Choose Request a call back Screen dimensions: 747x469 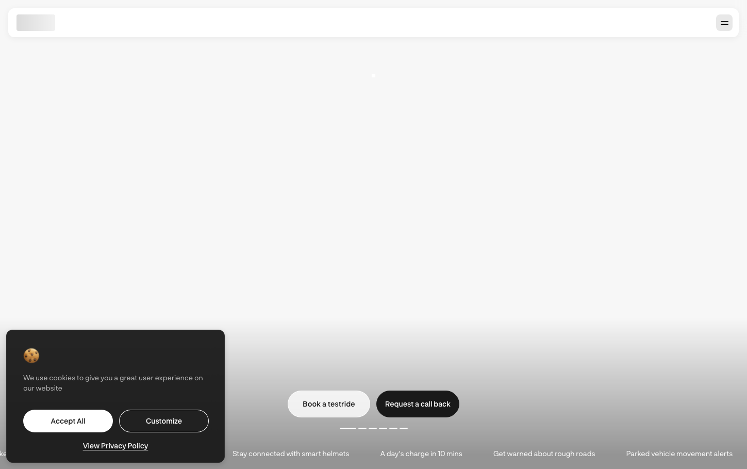[418, 404]
